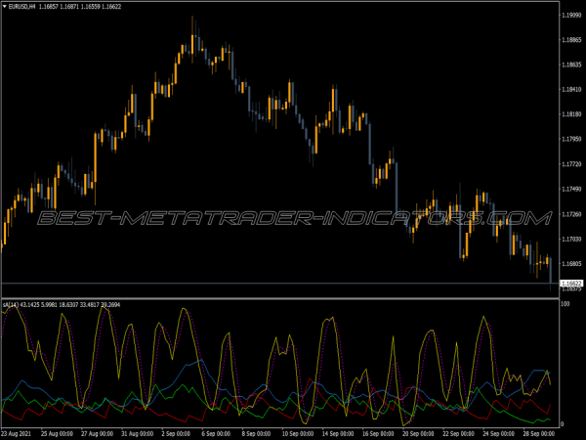
Task: Click the 1.18180 price axis label
Action: 571,114
